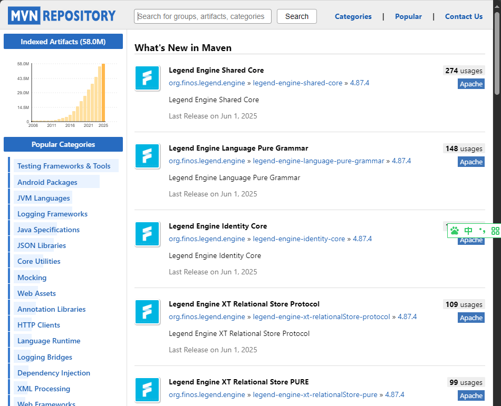Open Identity Core version 4.87.4 link
Screen dimensions: 501x406
(x=362, y=239)
